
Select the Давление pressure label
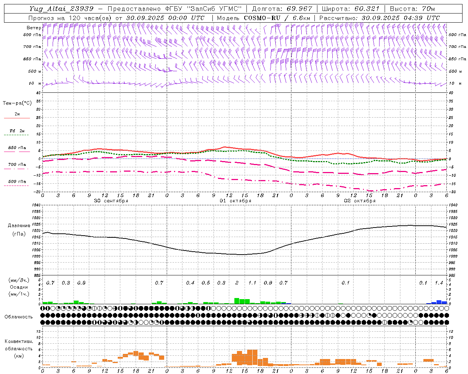coord(19,226)
